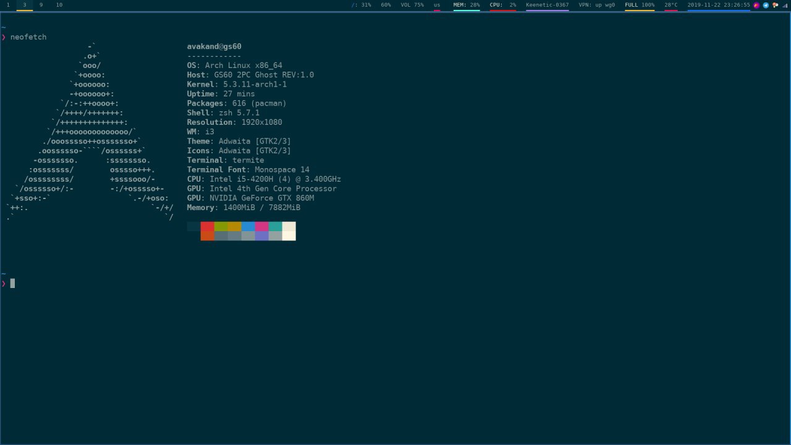Switch to i3 workspace 3
The image size is (791, 445).
[25, 5]
